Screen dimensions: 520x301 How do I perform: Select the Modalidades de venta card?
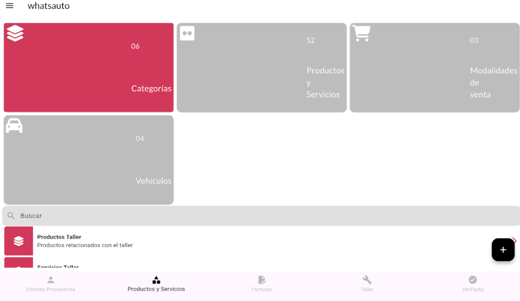click(x=434, y=67)
